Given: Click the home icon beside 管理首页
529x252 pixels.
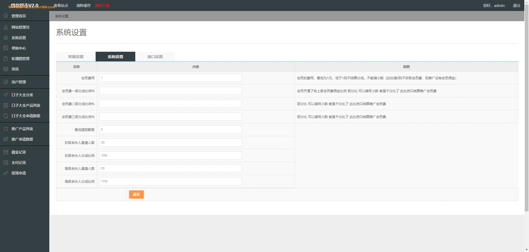Looking at the screenshot, I should pos(6,16).
